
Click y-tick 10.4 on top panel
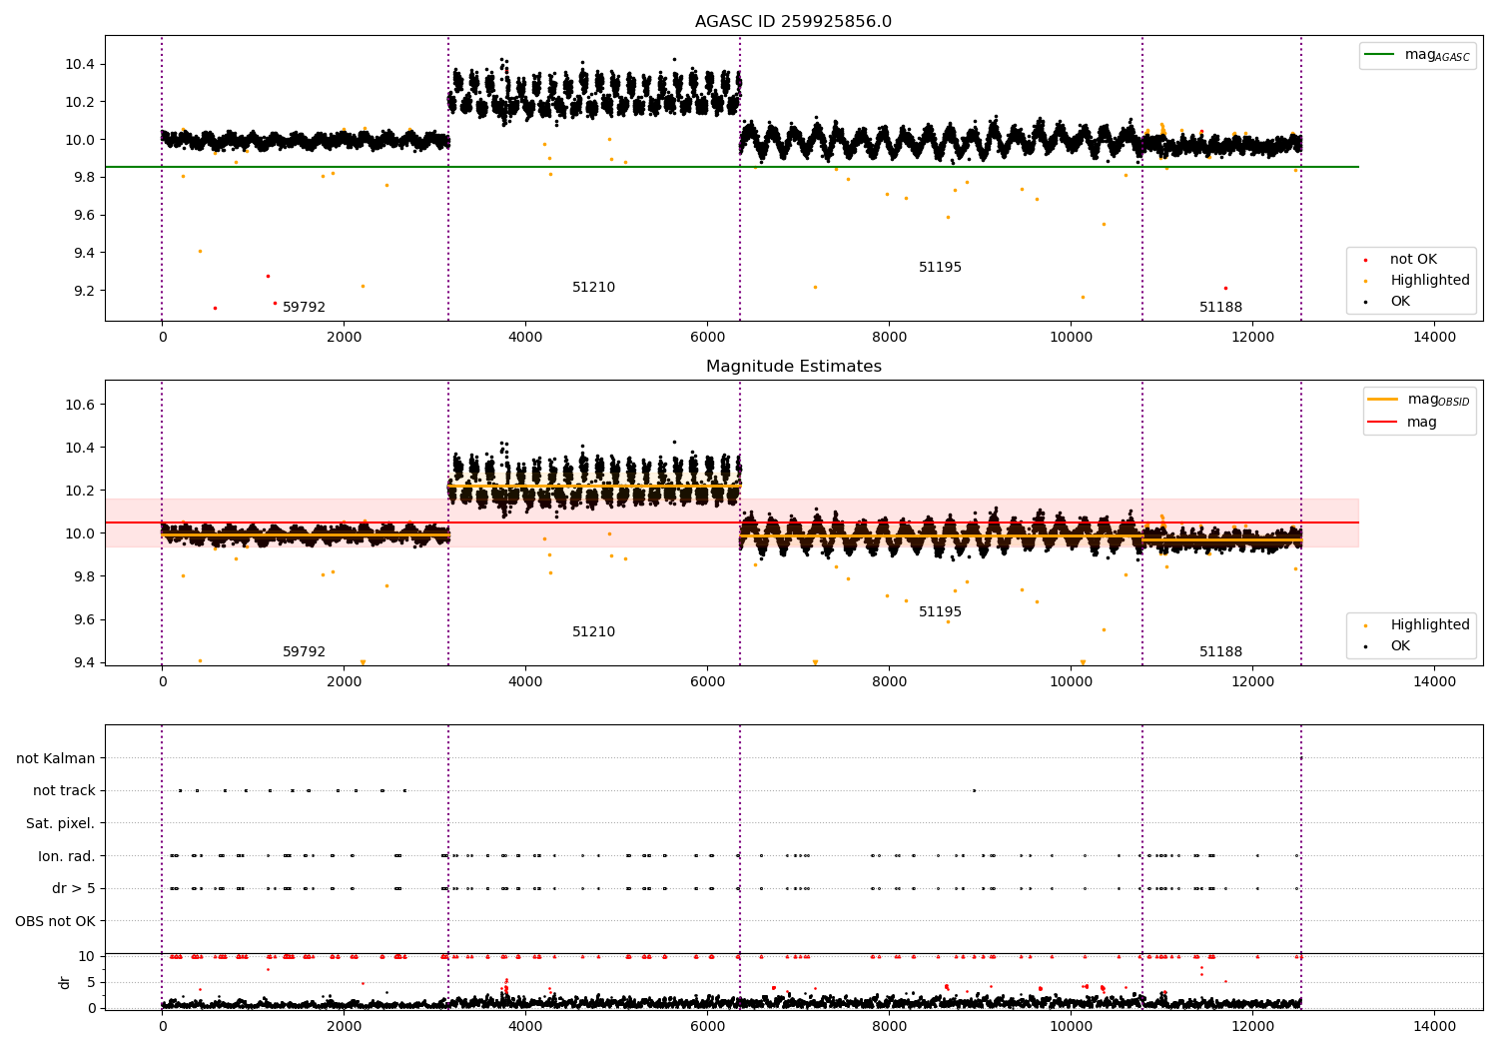click(78, 64)
